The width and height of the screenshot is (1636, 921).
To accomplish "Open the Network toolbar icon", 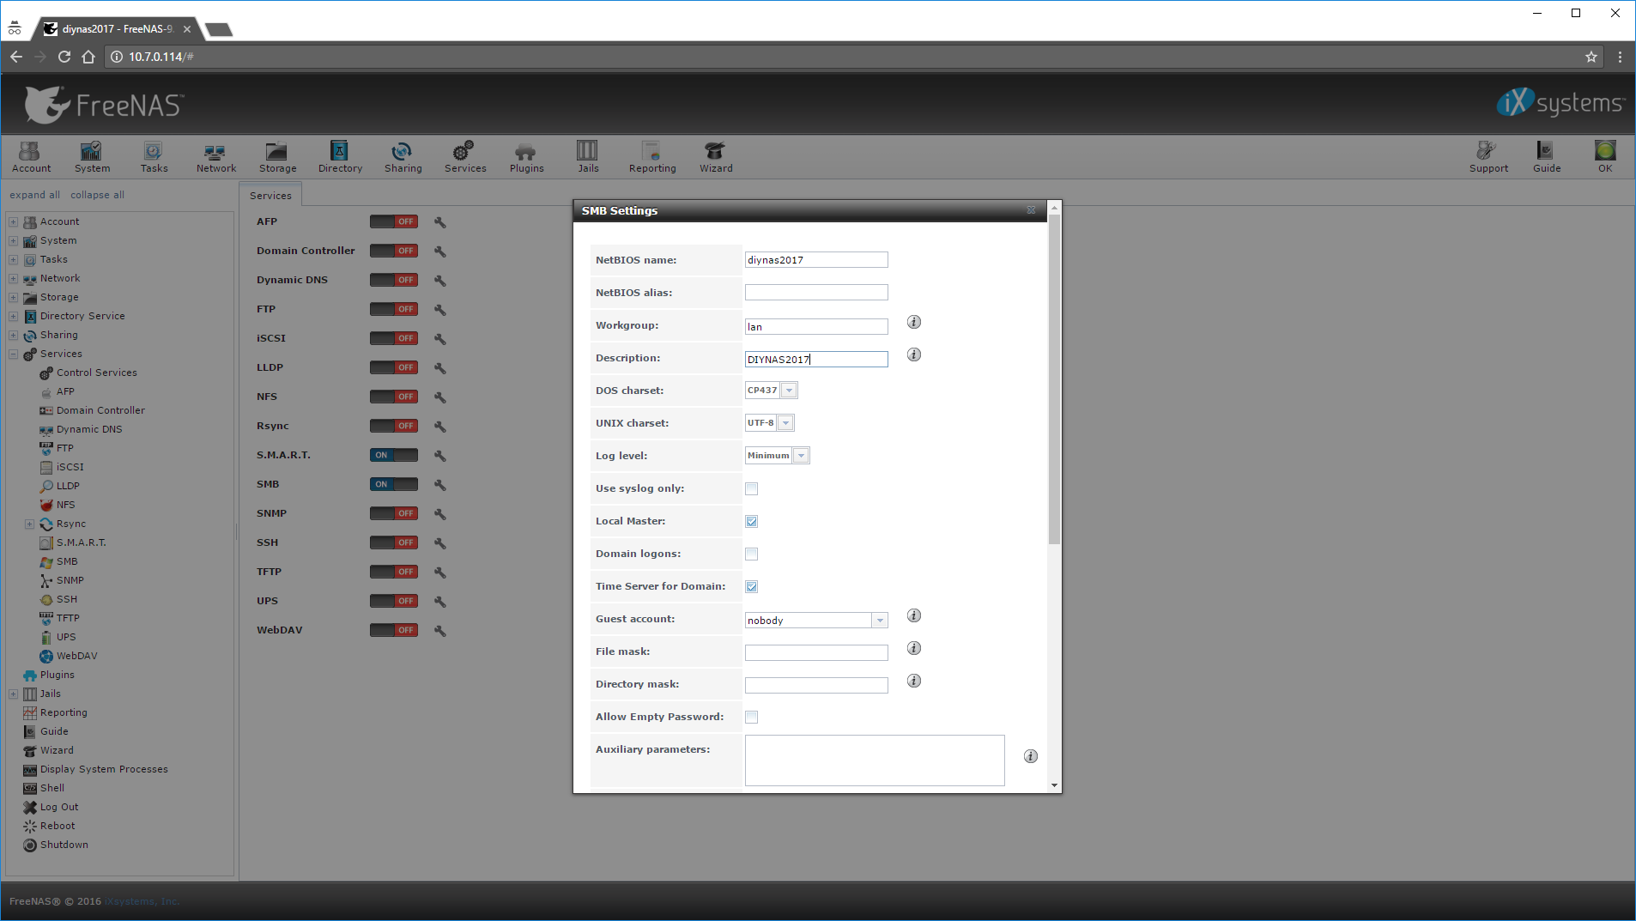I will (x=215, y=157).
